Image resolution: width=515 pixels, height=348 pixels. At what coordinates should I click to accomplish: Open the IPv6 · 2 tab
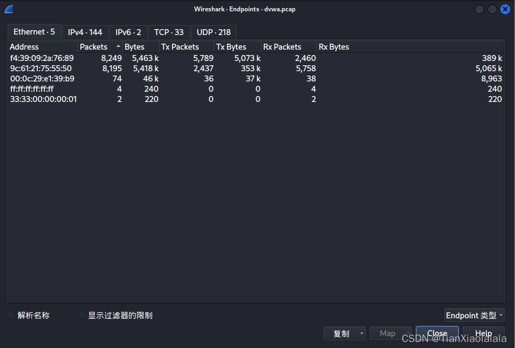coord(128,32)
